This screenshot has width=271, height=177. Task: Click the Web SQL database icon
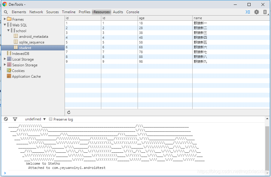[9, 25]
